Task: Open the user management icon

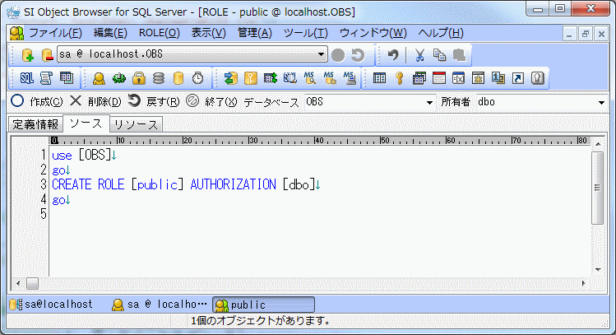Action: click(x=99, y=78)
